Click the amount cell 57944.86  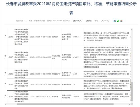[x=76, y=97]
